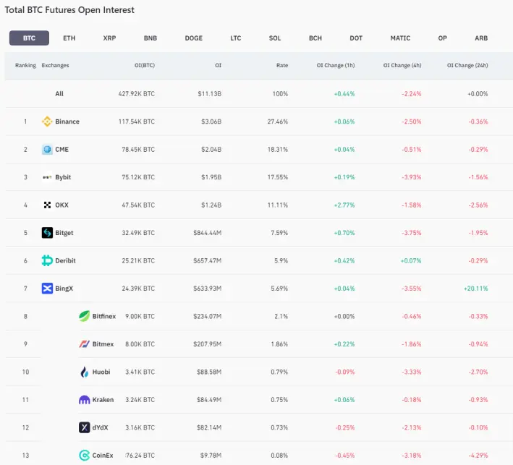The width and height of the screenshot is (513, 465).
Task: Open the Binance exchange name
Action: point(67,121)
